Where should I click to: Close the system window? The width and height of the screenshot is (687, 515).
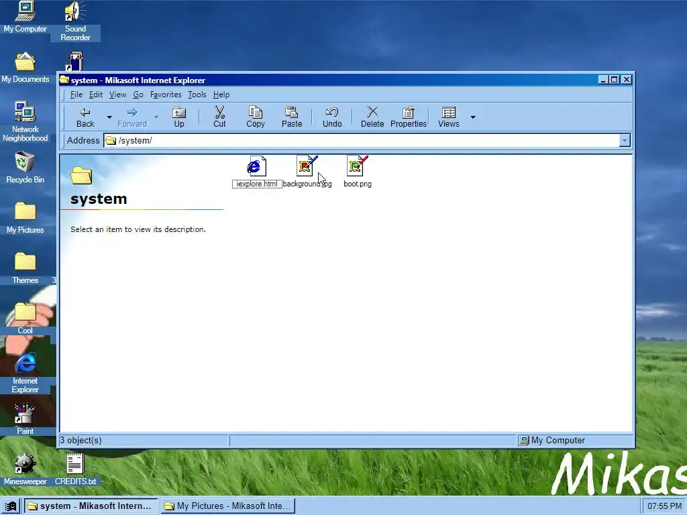[627, 80]
